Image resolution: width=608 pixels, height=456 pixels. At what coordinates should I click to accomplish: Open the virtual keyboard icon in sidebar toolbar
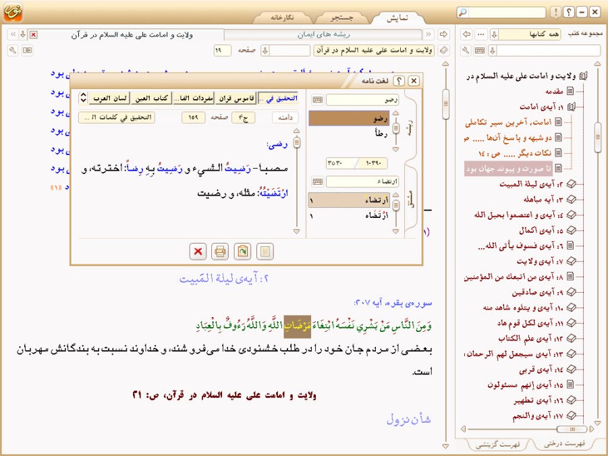click(480, 51)
